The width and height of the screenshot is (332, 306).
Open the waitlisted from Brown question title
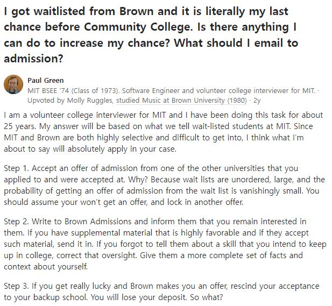151,35
